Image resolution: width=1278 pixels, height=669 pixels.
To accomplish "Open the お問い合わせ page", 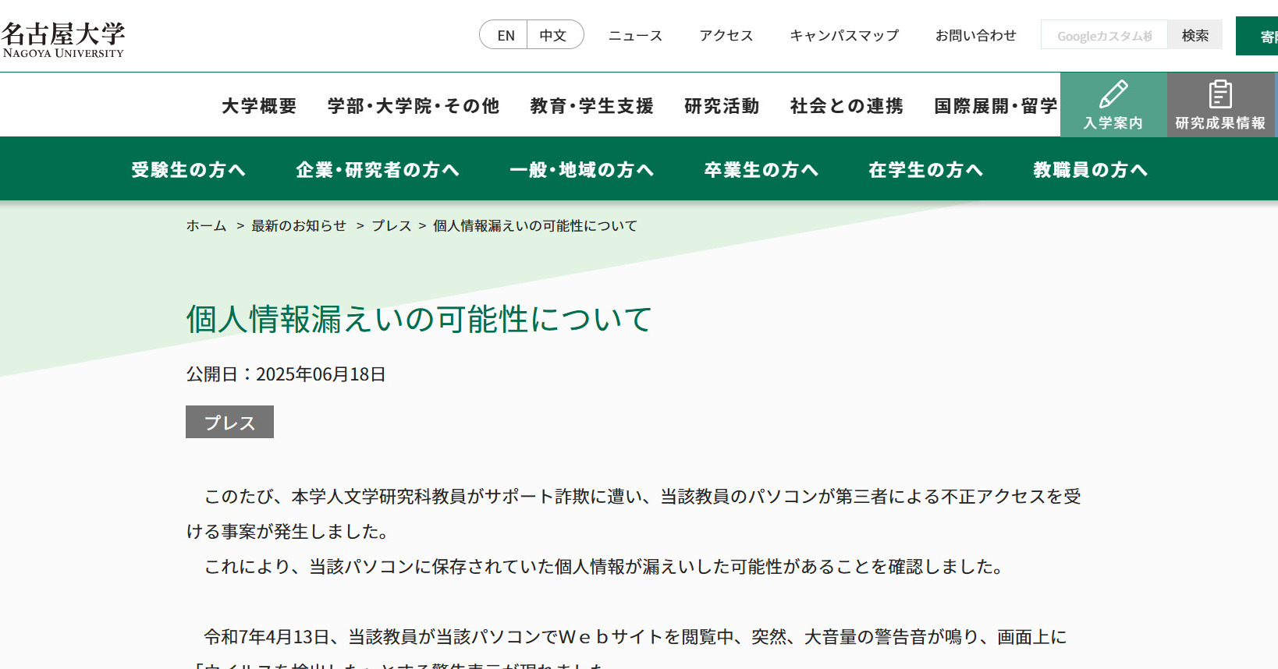I will (x=975, y=35).
